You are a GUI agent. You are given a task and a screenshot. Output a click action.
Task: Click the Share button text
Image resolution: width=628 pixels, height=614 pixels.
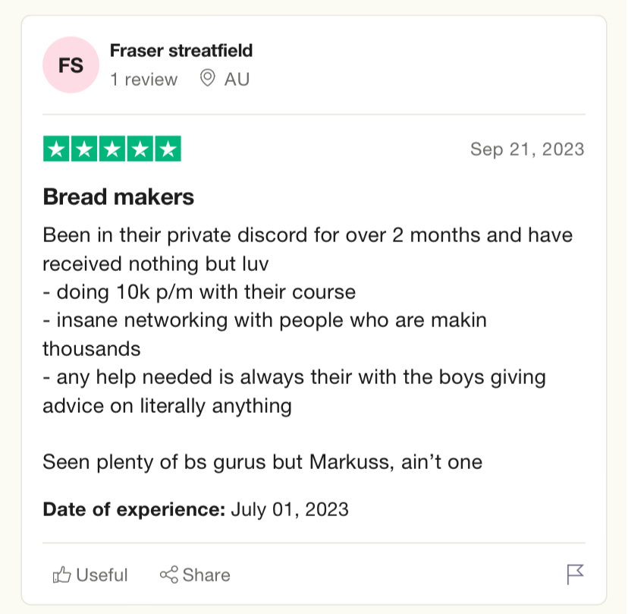click(206, 575)
